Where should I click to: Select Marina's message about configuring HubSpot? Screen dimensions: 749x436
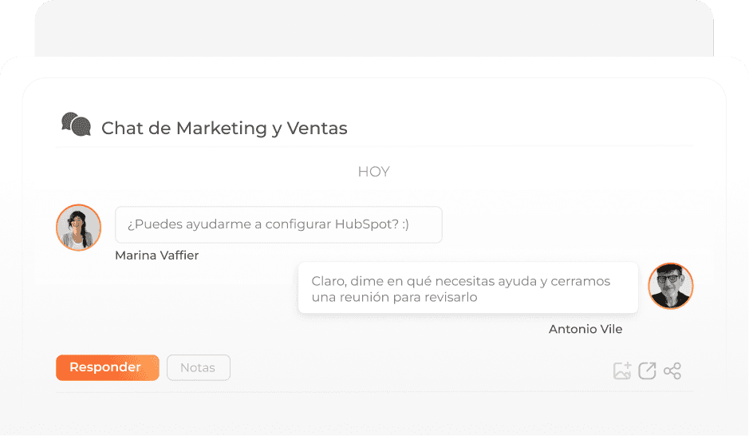coord(278,224)
